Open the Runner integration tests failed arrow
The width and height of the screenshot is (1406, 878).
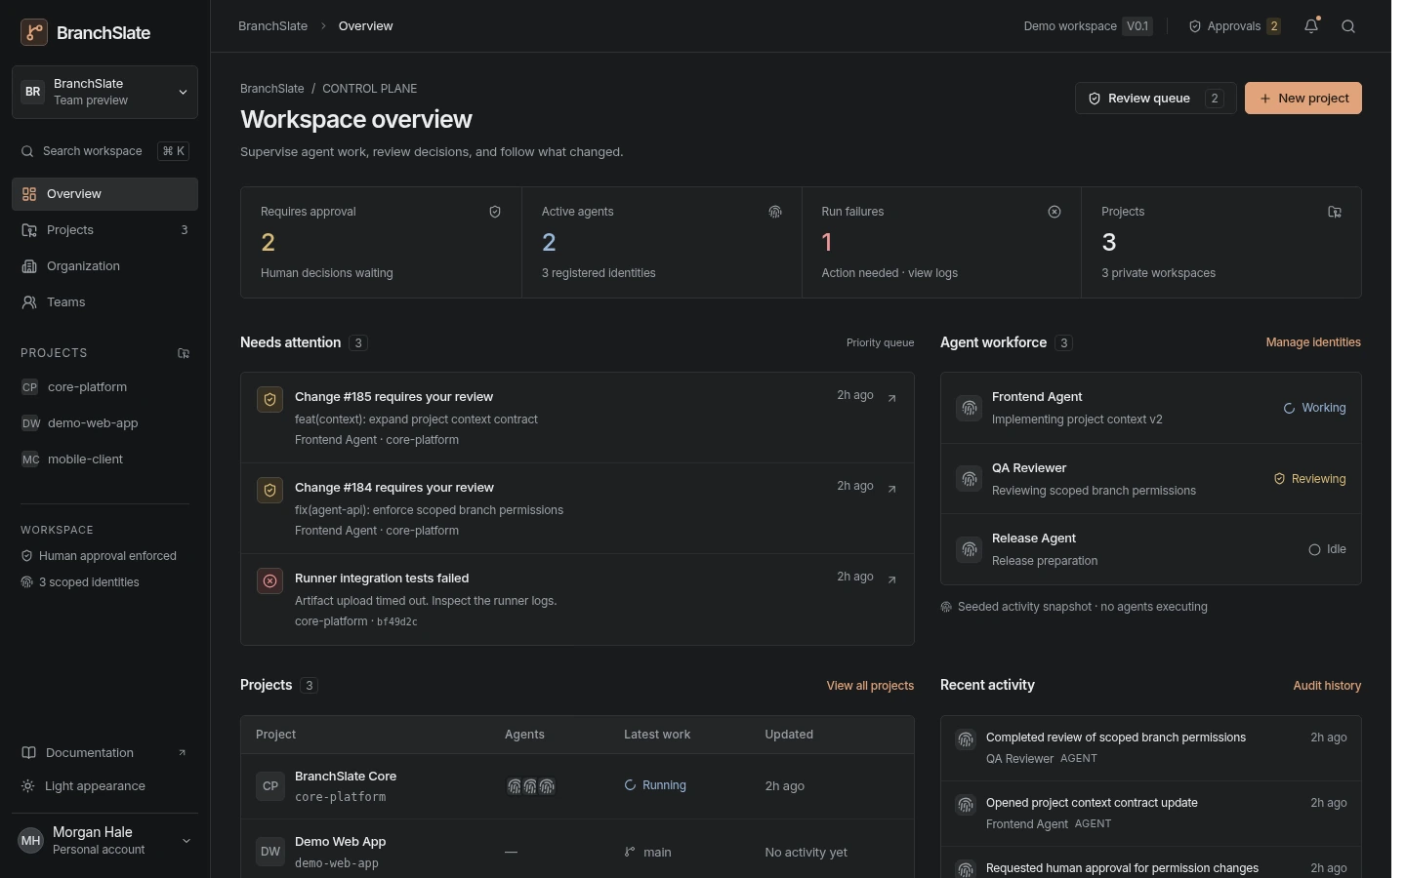(891, 579)
